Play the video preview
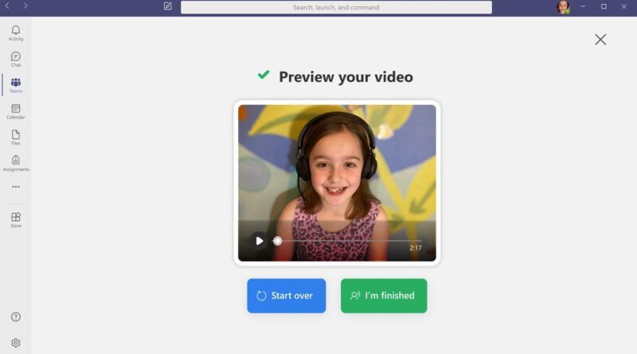The image size is (637, 354). click(x=259, y=241)
